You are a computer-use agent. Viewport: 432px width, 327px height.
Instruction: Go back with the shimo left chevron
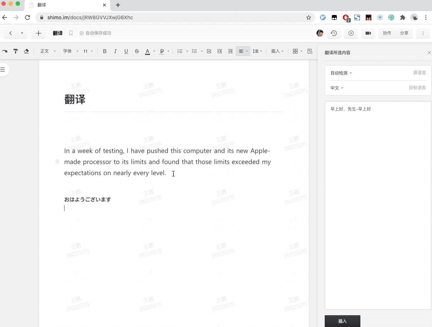tap(11, 33)
